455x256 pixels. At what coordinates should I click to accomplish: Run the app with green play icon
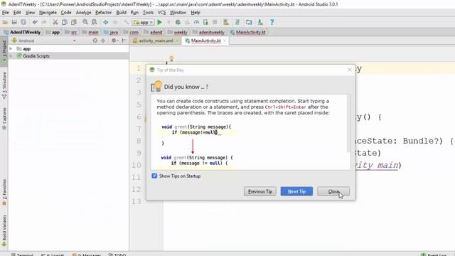(x=159, y=22)
